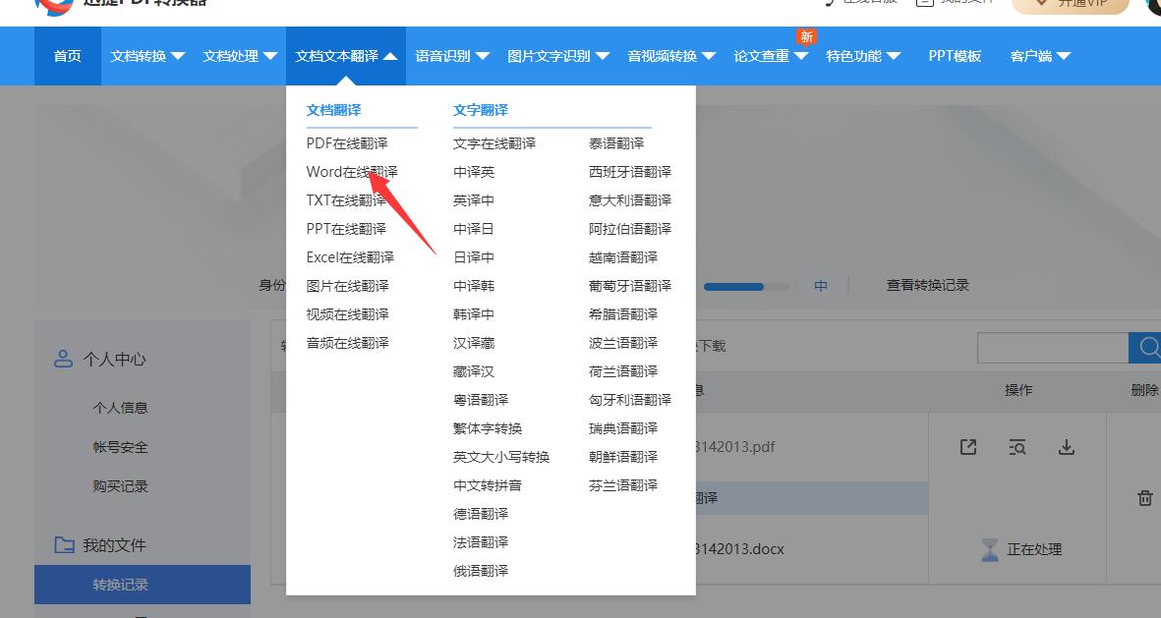1161x618 pixels.
Task: Open 转换记录 in sidebar
Action: [143, 585]
